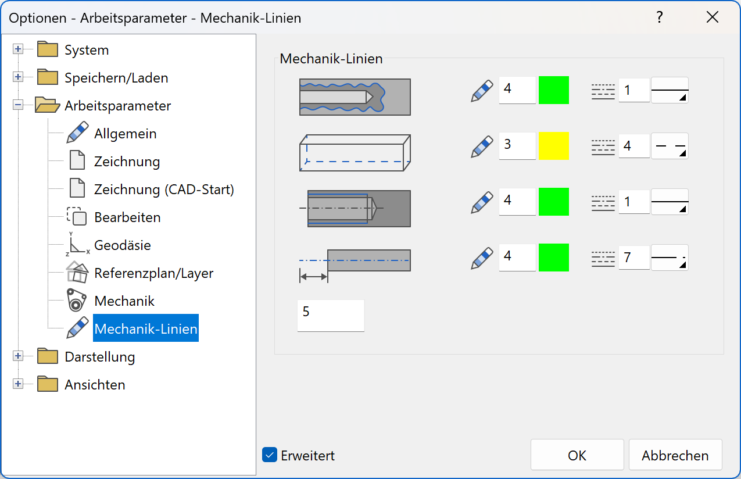This screenshot has width=741, height=479.
Task: Confirm settings with OK
Action: pyautogui.click(x=577, y=455)
